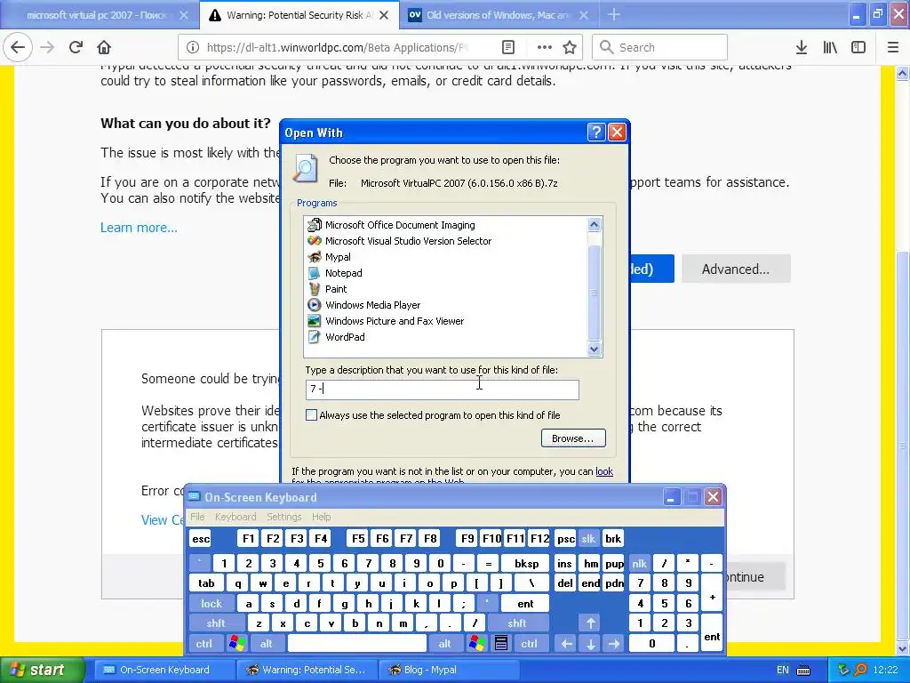Open the browser hamburger menu
The image size is (910, 683).
coord(893,48)
